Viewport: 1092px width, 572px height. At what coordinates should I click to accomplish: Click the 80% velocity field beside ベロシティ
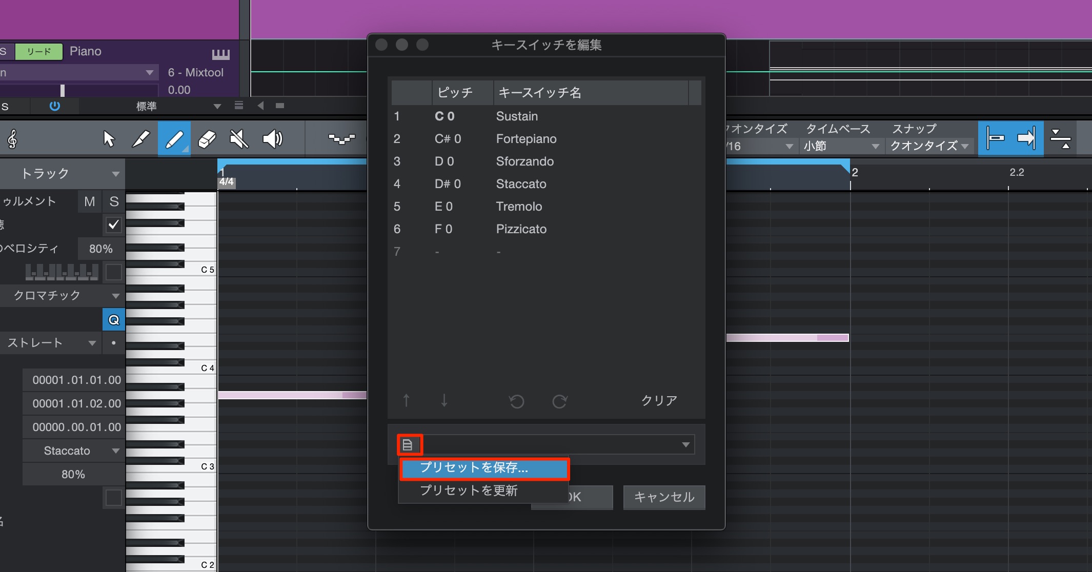pos(101,249)
